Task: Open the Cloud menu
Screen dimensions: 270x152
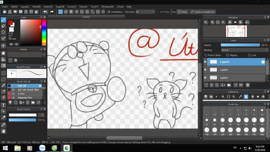Action: click(120, 7)
